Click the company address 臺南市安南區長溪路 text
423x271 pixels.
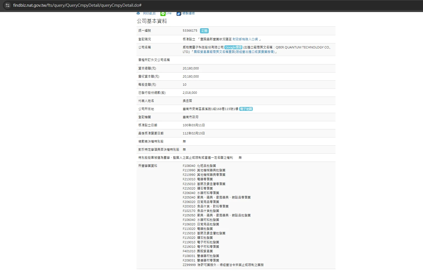click(x=210, y=109)
